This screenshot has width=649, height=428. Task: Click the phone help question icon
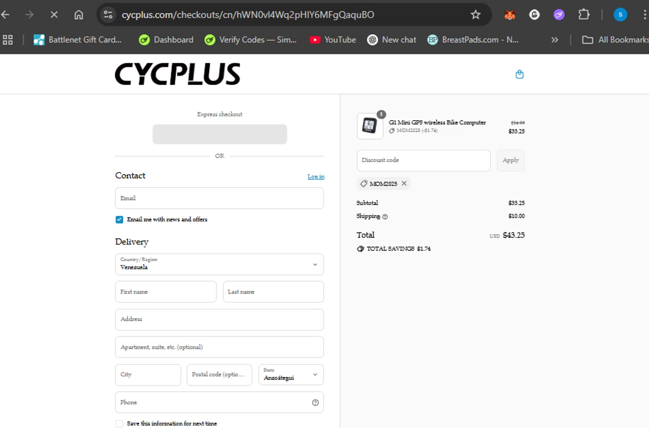tap(315, 402)
